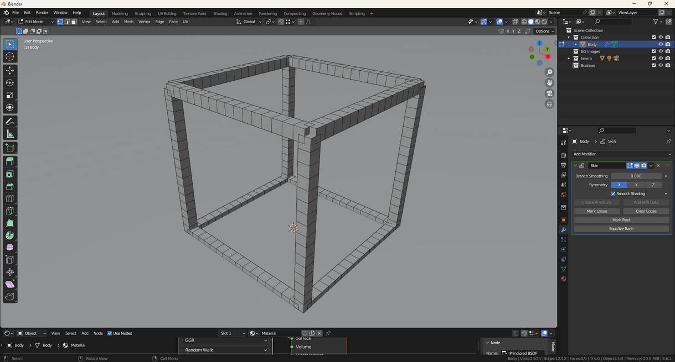
Task: Uncheck Smooth Shading checkbox
Action: (x=613, y=193)
